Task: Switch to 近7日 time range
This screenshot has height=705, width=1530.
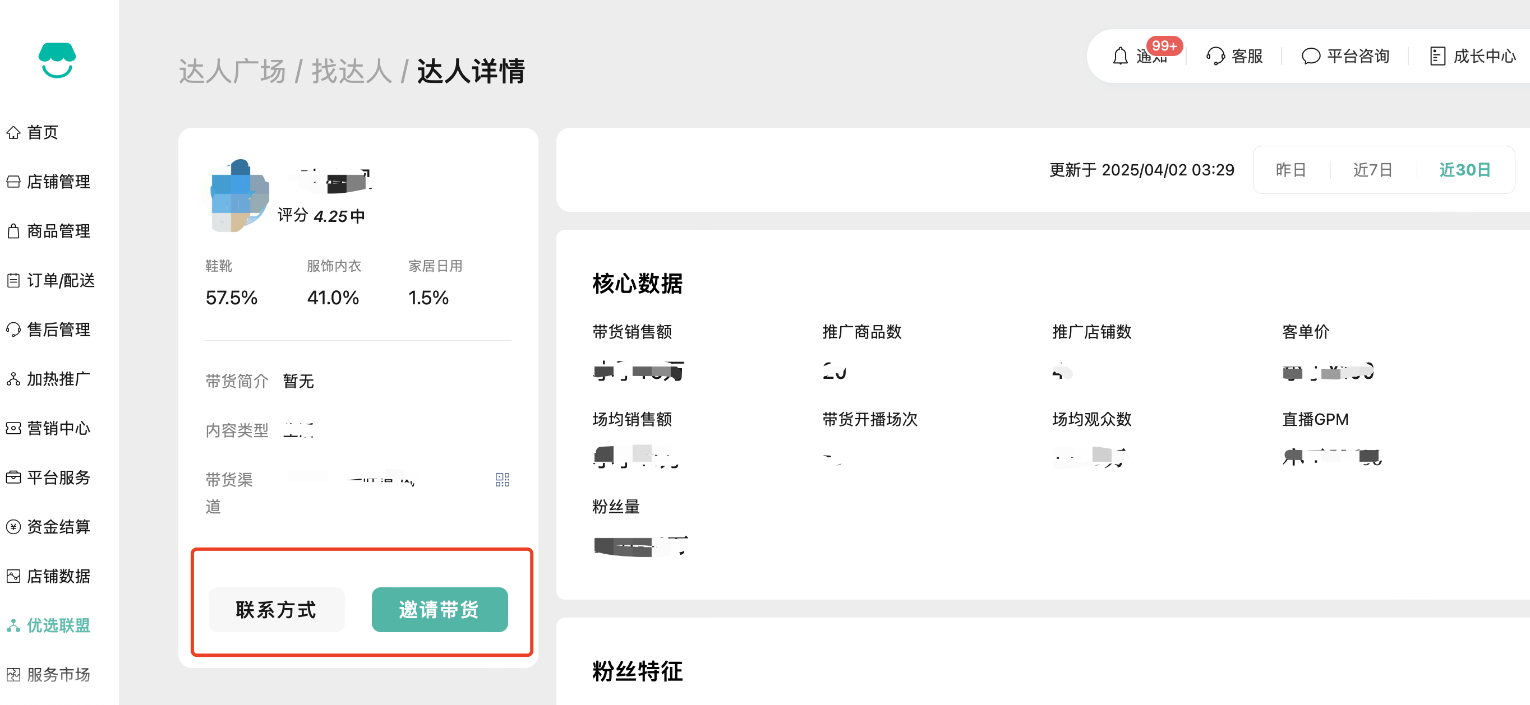Action: click(1372, 170)
